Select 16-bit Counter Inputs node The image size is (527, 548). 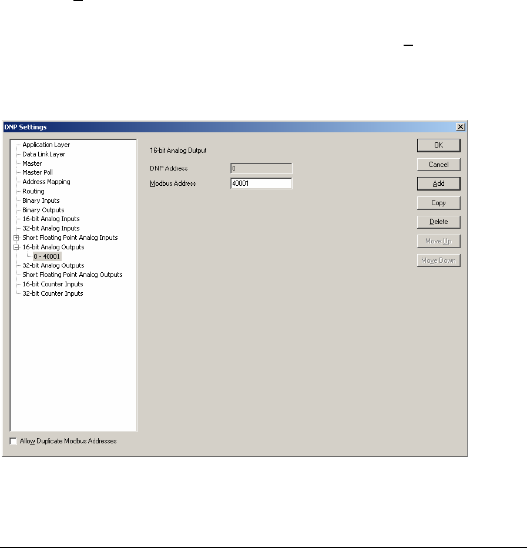(53, 284)
